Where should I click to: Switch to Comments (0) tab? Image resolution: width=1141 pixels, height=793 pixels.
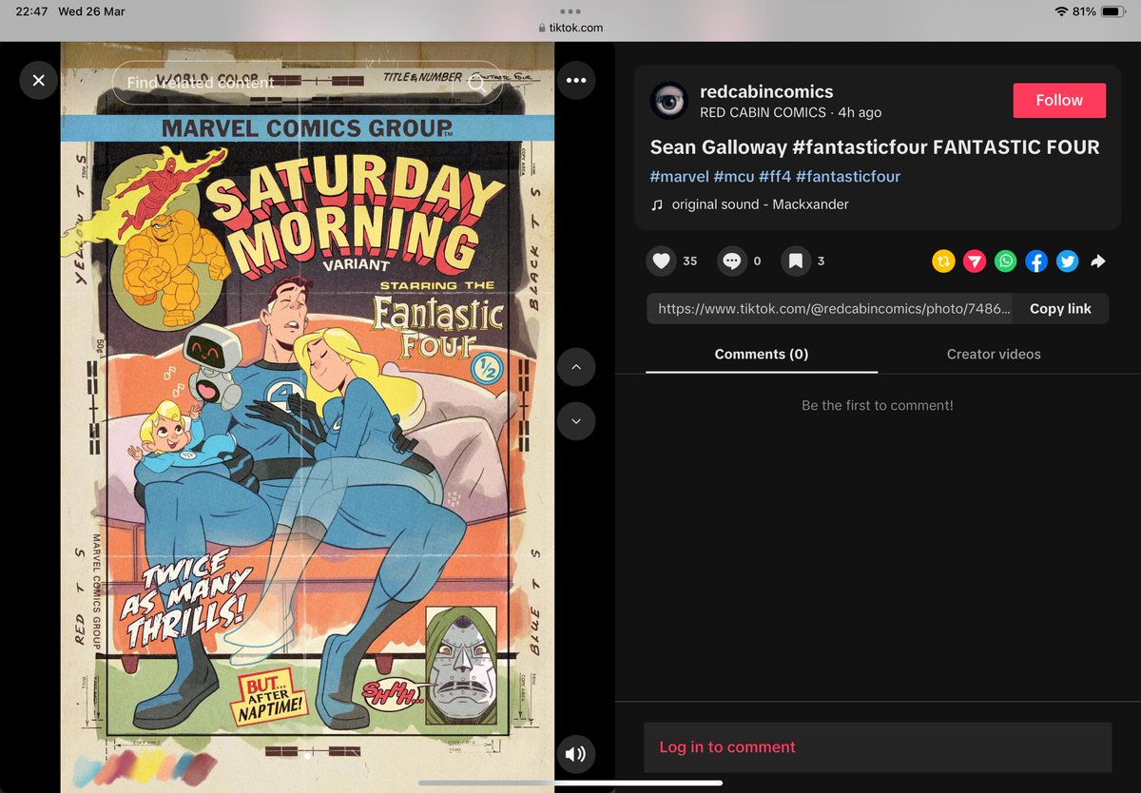(x=762, y=354)
